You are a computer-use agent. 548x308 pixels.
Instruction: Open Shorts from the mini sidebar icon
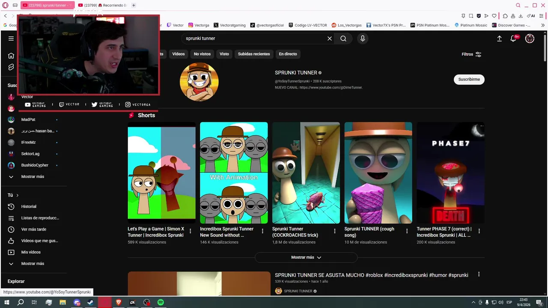click(11, 67)
